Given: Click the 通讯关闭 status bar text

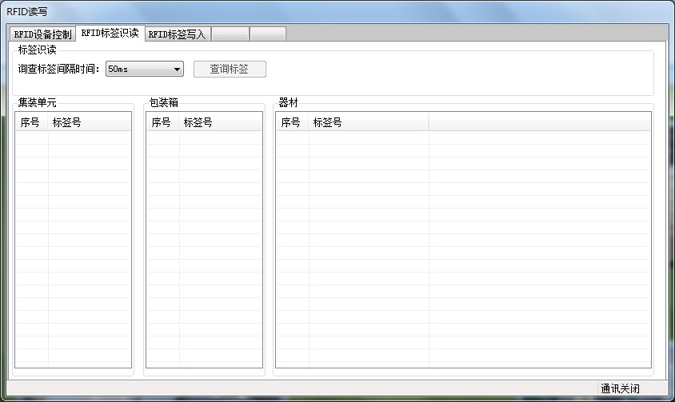Looking at the screenshot, I should tap(620, 389).
